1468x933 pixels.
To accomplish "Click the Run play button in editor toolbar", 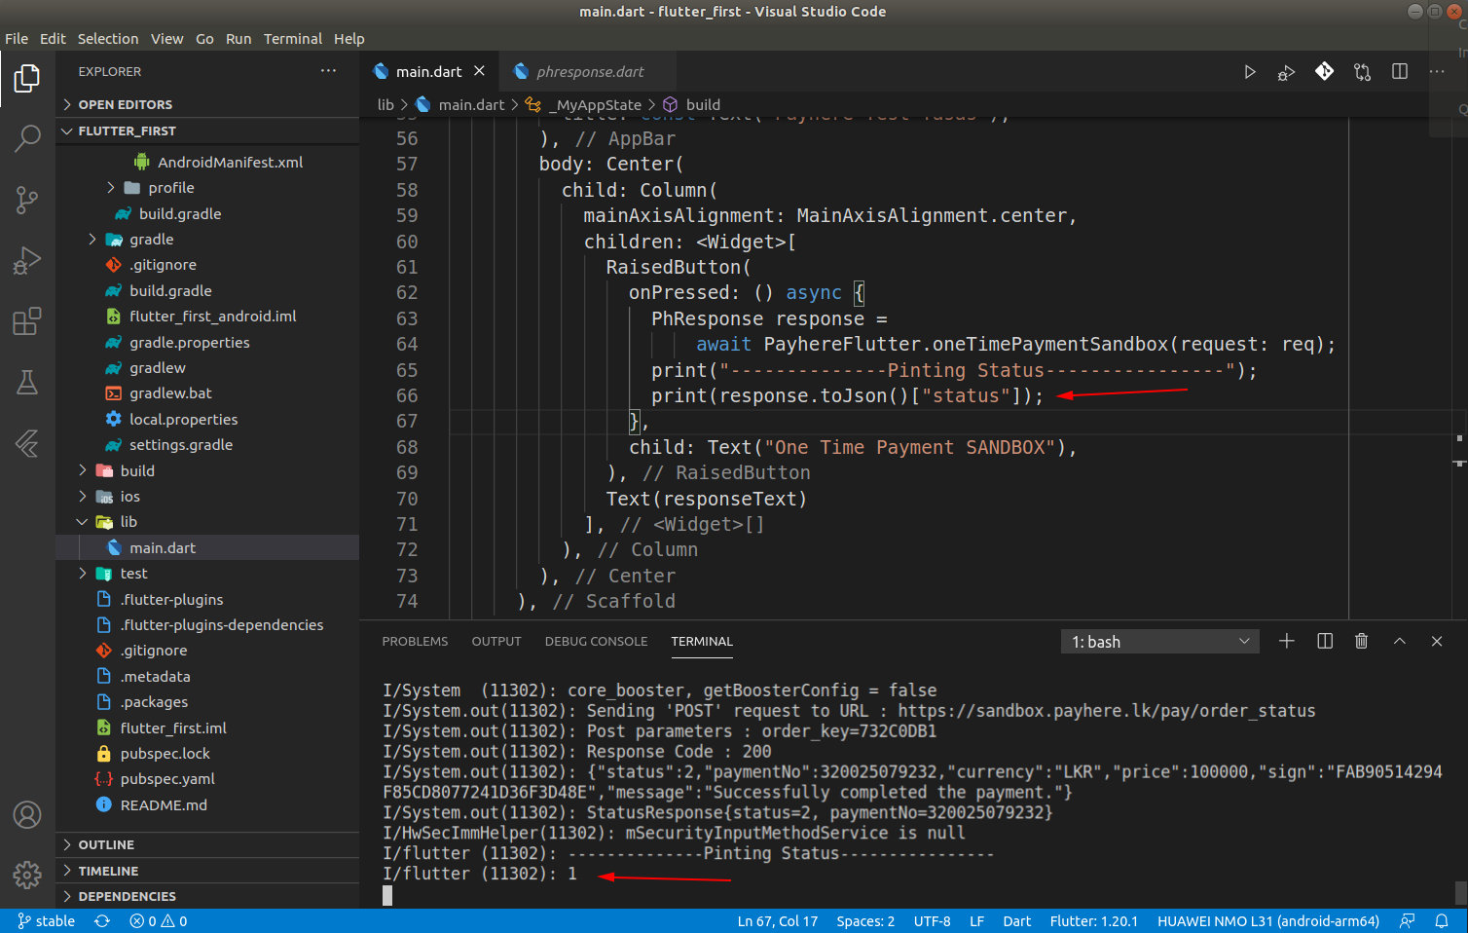I will [1249, 72].
